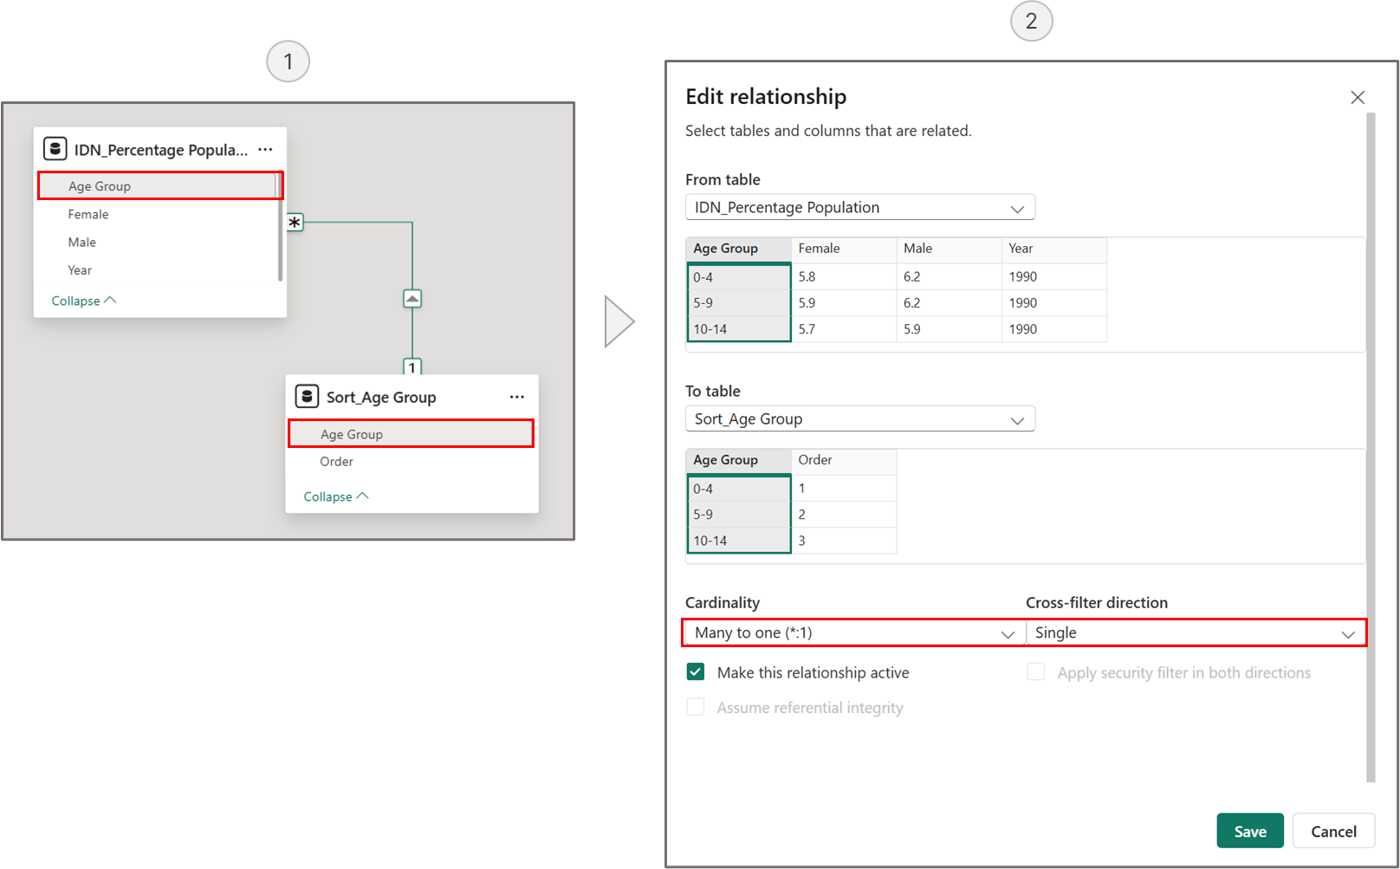Open the To table dropdown
Image resolution: width=1400 pixels, height=869 pixels.
859,419
